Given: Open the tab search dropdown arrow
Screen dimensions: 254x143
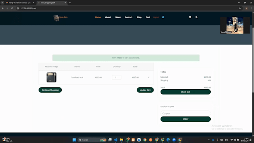Looking at the screenshot, I should click(2, 3).
